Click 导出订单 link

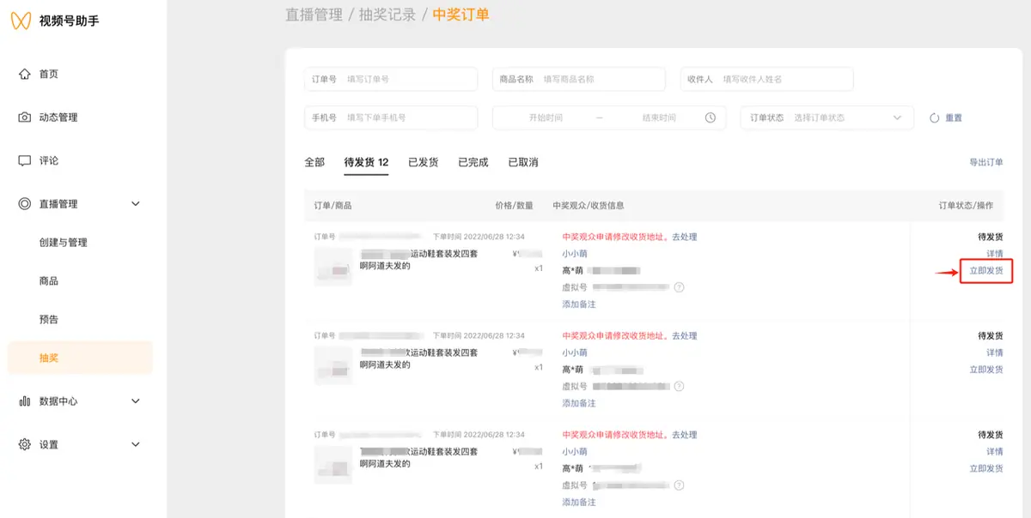click(x=985, y=162)
